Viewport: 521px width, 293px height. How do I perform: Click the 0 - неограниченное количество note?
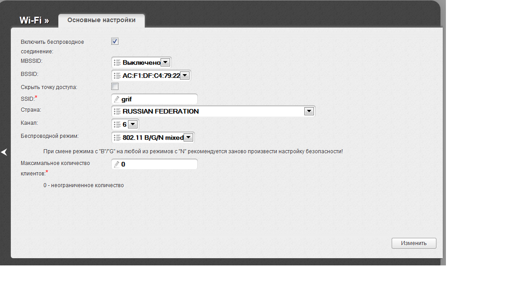83,185
